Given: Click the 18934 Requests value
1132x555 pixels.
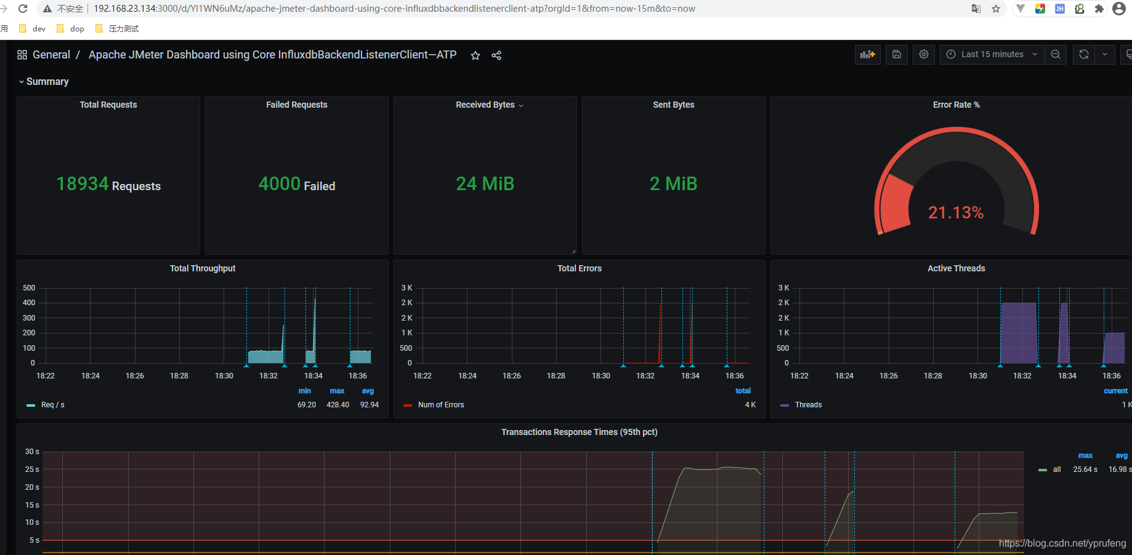Looking at the screenshot, I should (108, 184).
